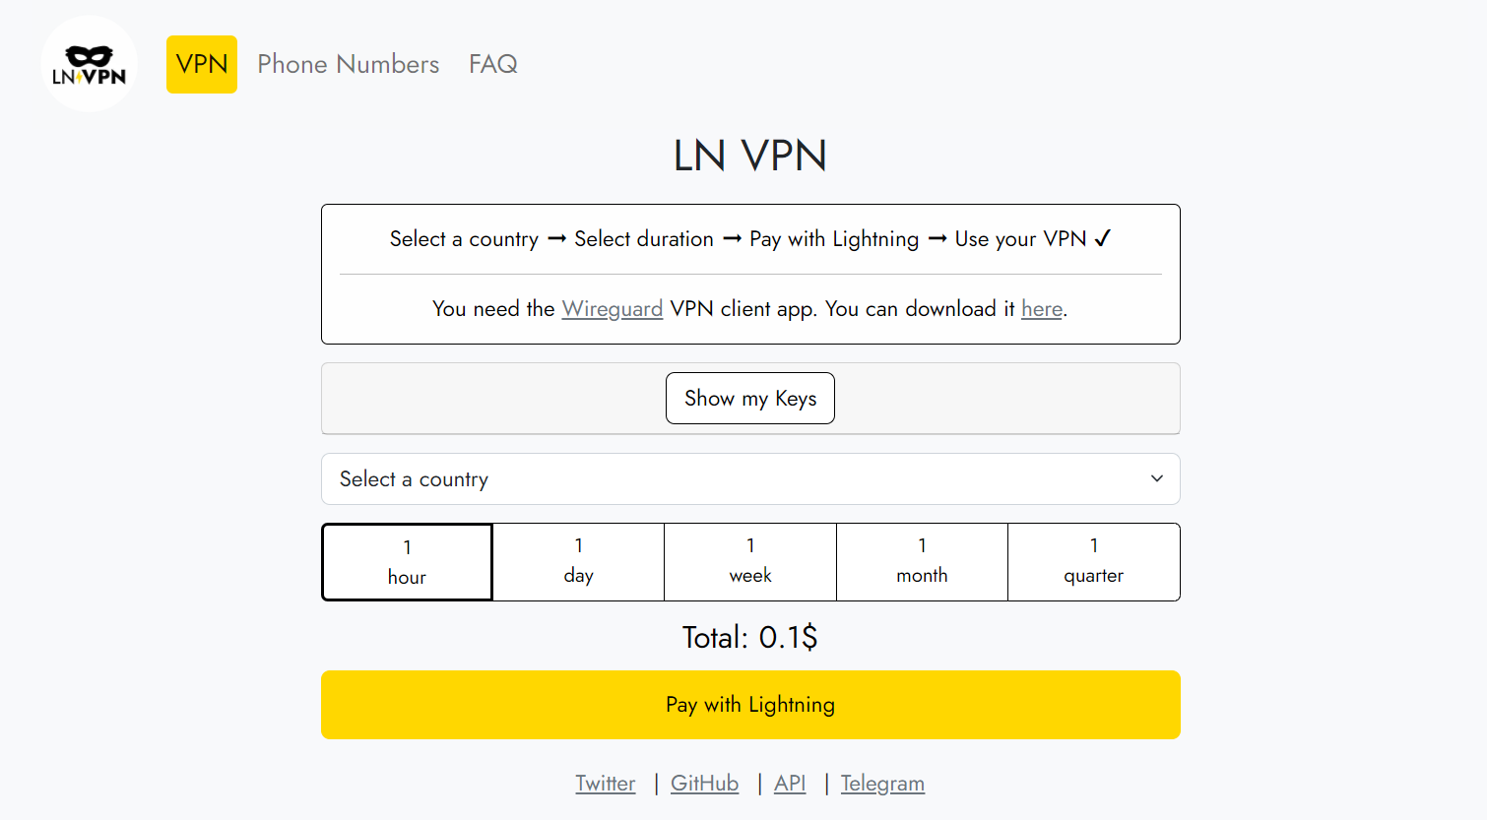Open the Telegram footer link
Image resolution: width=1487 pixels, height=820 pixels.
882,784
